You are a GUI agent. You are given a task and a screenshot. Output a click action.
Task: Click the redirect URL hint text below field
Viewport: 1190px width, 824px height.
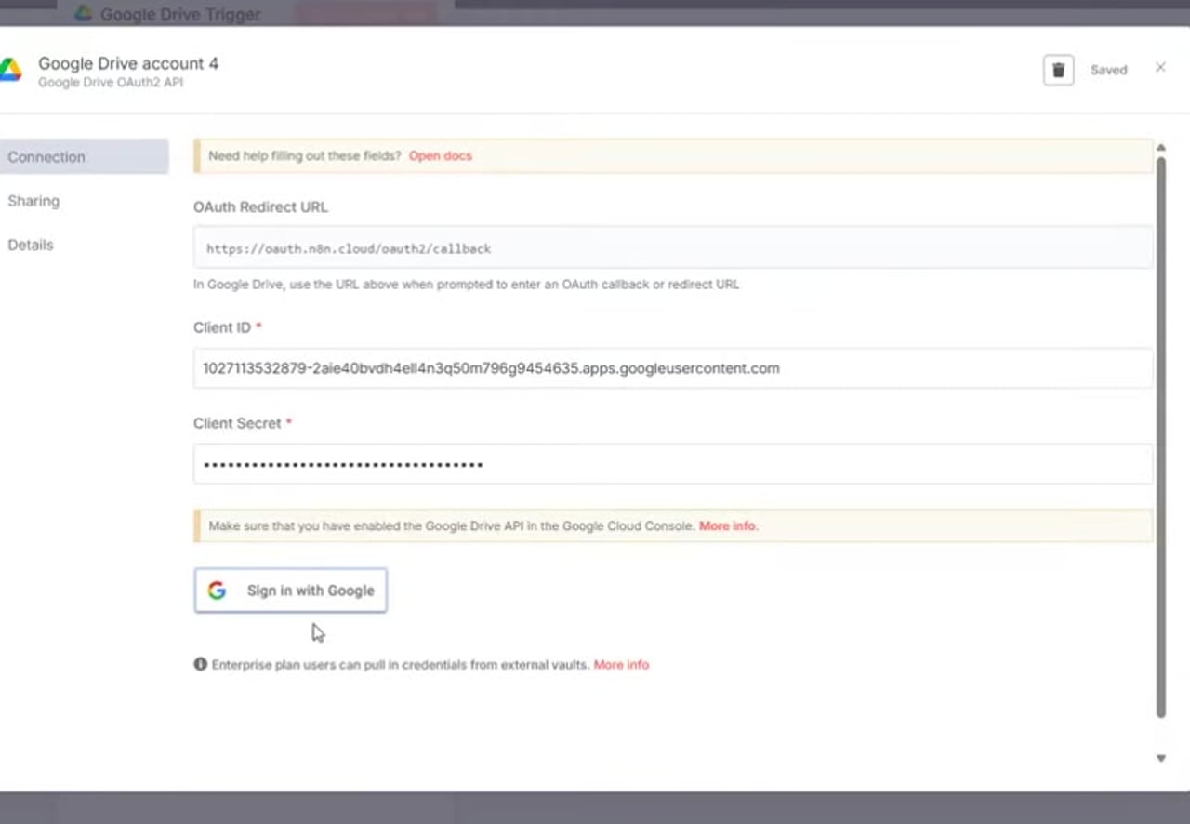(466, 285)
